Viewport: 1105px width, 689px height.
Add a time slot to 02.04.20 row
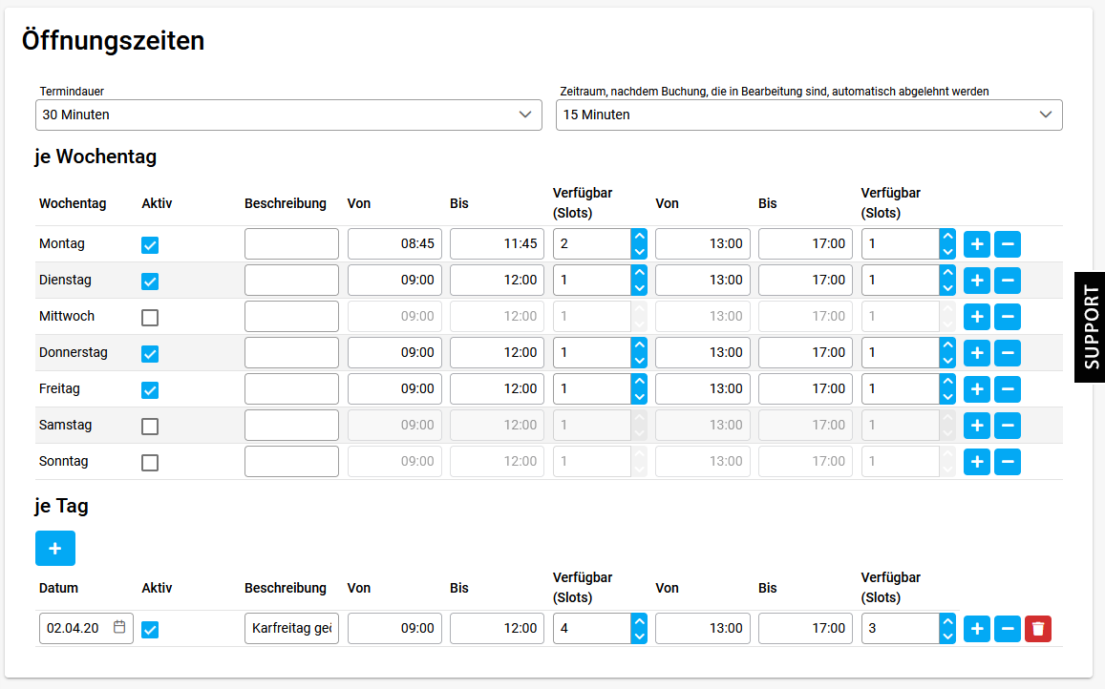[x=977, y=629]
